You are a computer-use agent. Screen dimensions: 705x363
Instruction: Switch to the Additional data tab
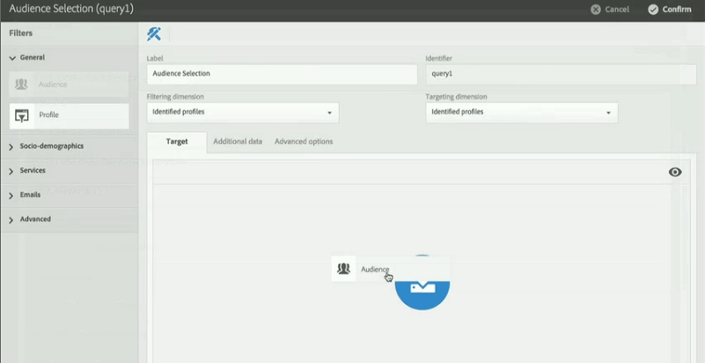point(238,141)
